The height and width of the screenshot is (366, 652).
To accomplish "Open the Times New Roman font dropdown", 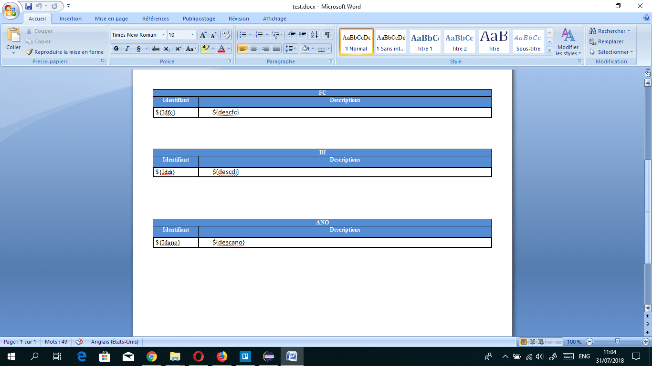I will coord(163,34).
